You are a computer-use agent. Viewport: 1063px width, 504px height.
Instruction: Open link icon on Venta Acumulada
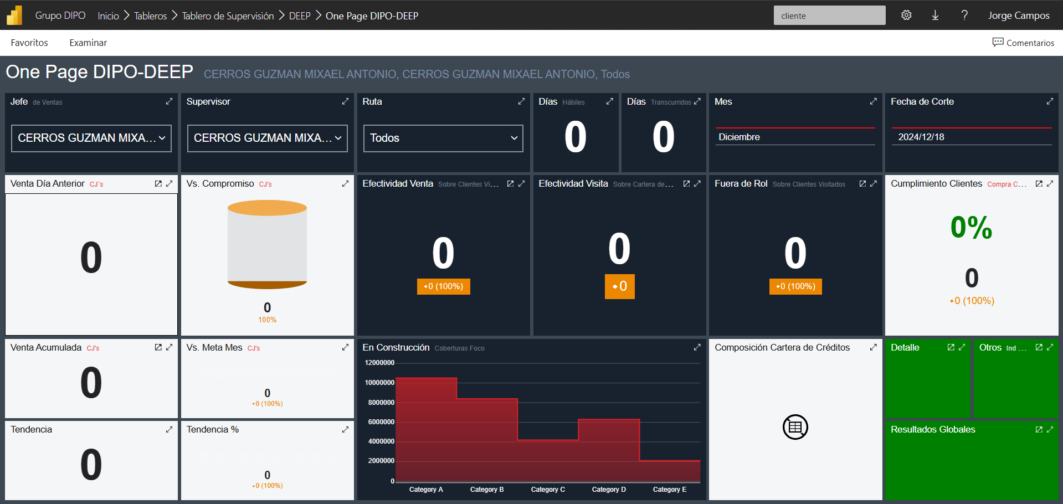coord(158,347)
